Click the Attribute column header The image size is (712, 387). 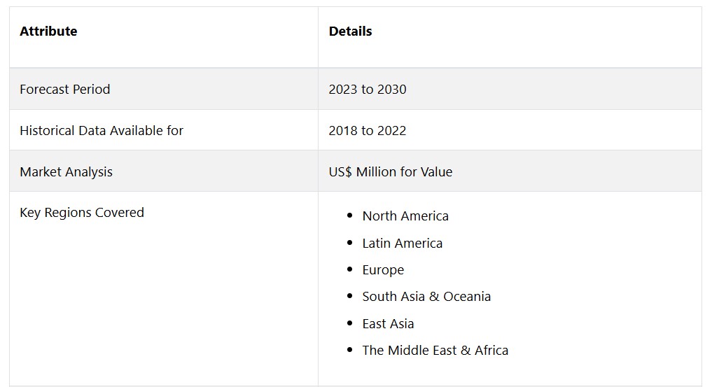tap(48, 31)
